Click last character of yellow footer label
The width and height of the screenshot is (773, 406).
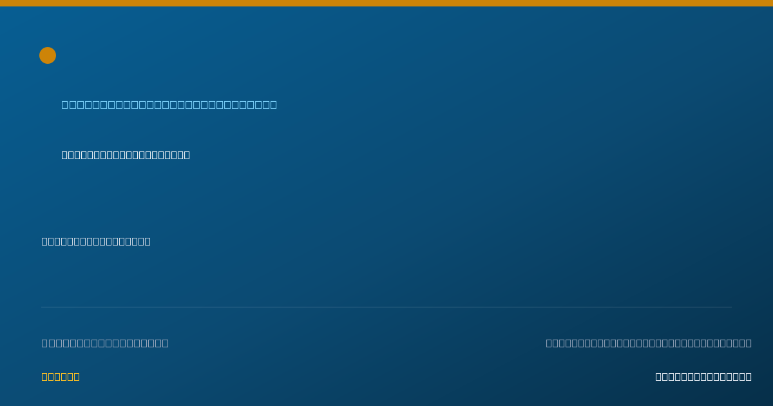pyautogui.click(x=76, y=376)
